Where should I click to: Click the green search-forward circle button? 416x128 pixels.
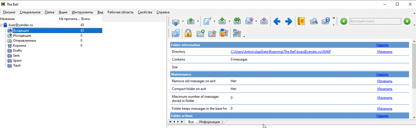click(407, 21)
